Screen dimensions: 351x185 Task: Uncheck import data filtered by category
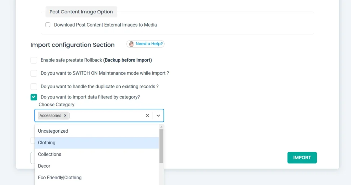pos(34,97)
